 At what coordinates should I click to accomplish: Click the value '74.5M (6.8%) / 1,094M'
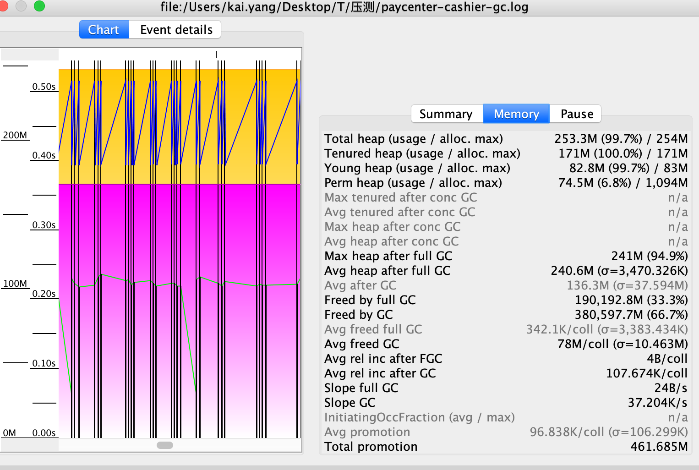[x=623, y=183]
